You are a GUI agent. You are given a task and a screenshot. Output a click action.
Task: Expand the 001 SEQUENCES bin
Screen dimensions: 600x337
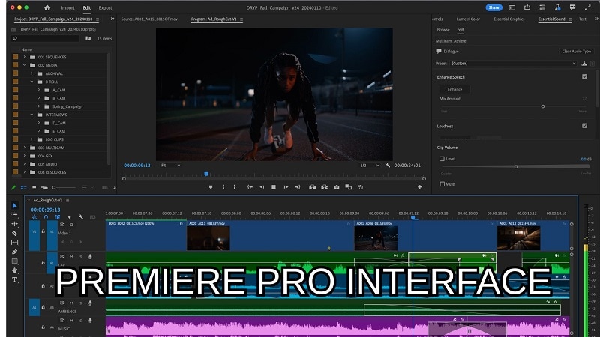tap(25, 57)
